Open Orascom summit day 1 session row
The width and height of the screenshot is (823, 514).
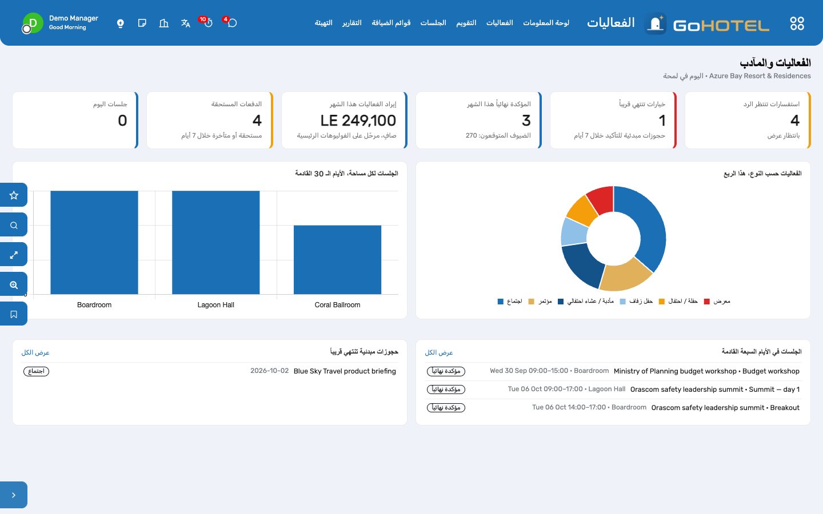click(613, 389)
